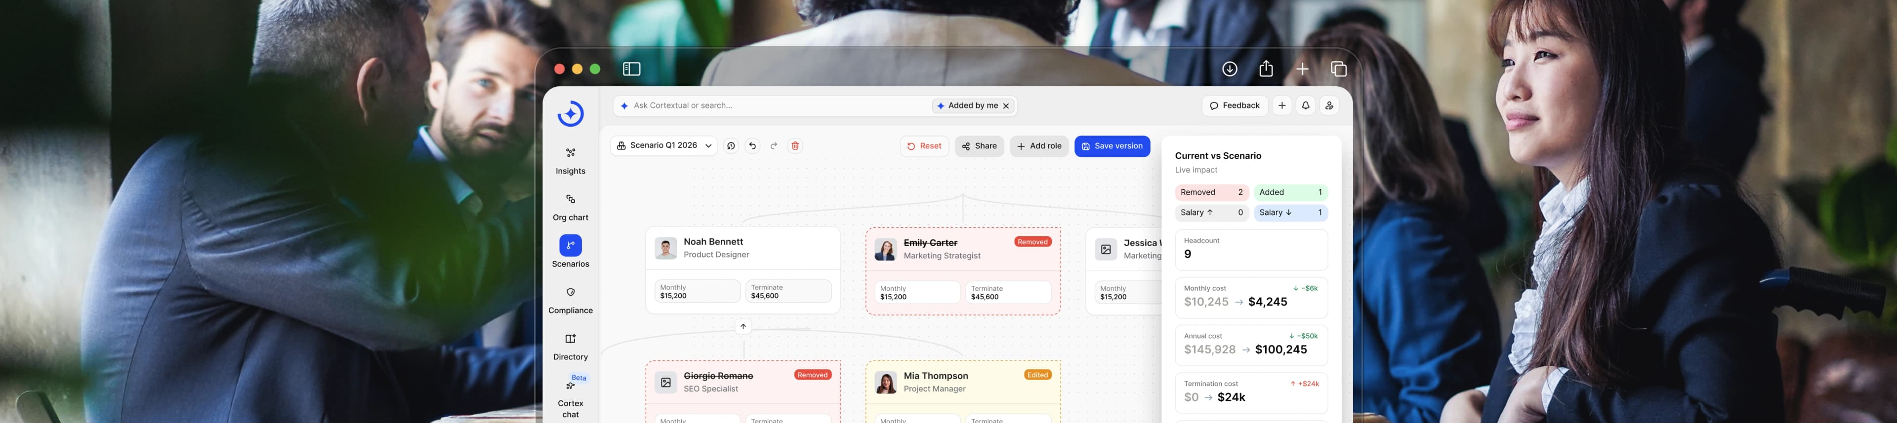Select Noah Bennett's Terminate $45,600 box

click(x=788, y=291)
